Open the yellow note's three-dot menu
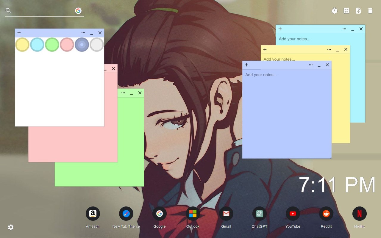Screen dimensions: 381x238 coord(329,49)
